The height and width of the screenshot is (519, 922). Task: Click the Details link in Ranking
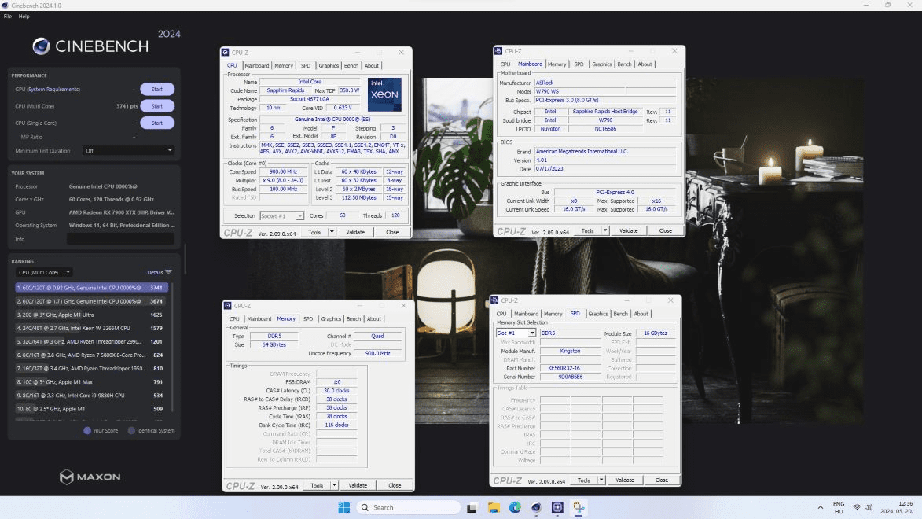[155, 272]
